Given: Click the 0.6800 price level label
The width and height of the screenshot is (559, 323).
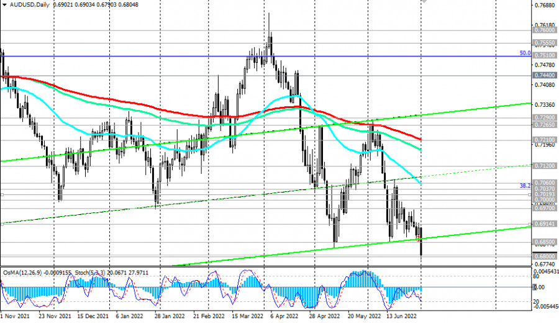Looking at the screenshot, I should (543, 256).
